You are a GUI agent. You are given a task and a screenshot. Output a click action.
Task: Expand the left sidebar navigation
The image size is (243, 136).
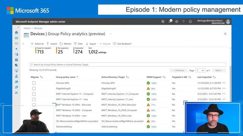pos(18,28)
